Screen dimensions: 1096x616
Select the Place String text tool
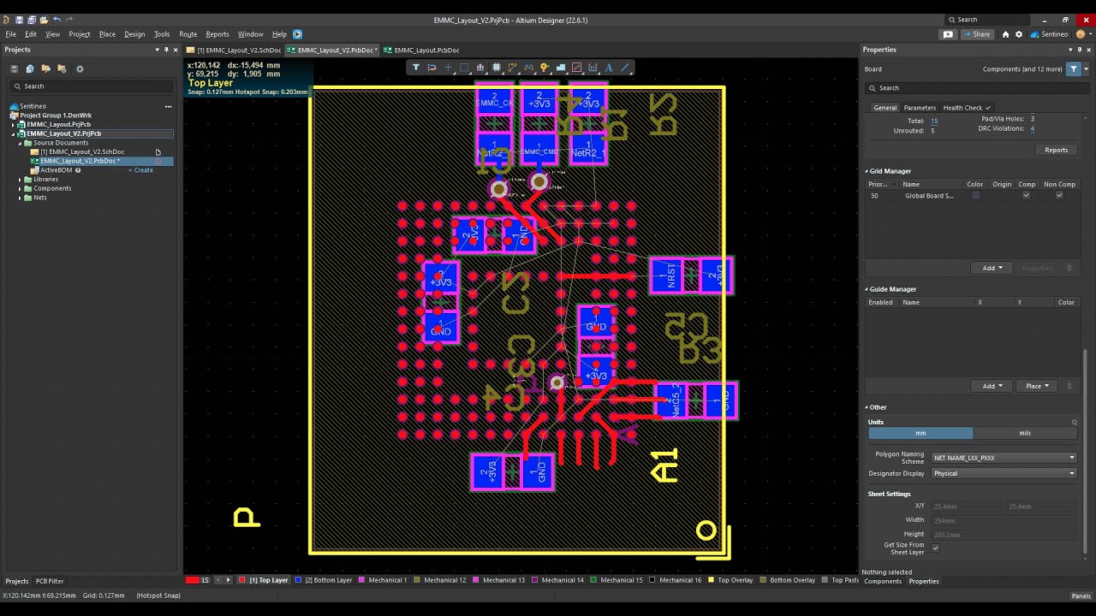(609, 67)
